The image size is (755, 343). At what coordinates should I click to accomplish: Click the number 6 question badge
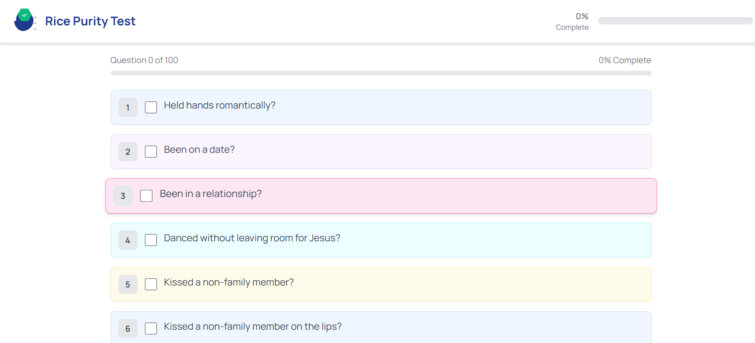[128, 329]
